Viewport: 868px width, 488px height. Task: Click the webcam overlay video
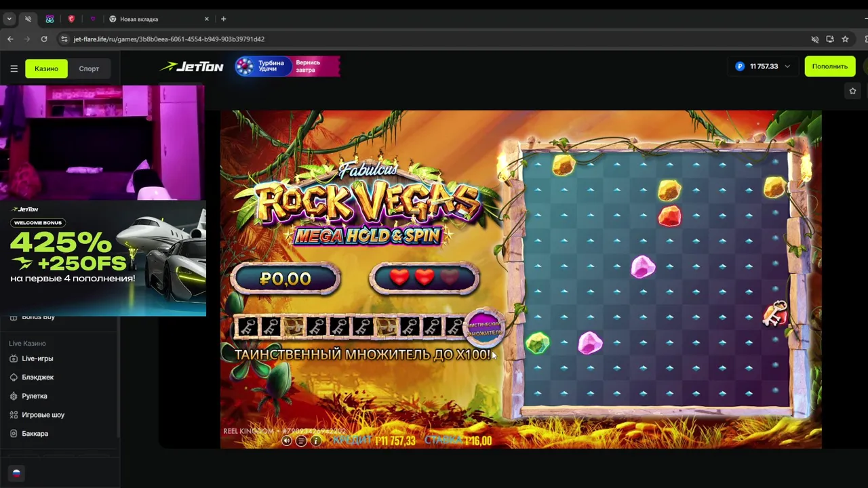tap(102, 142)
